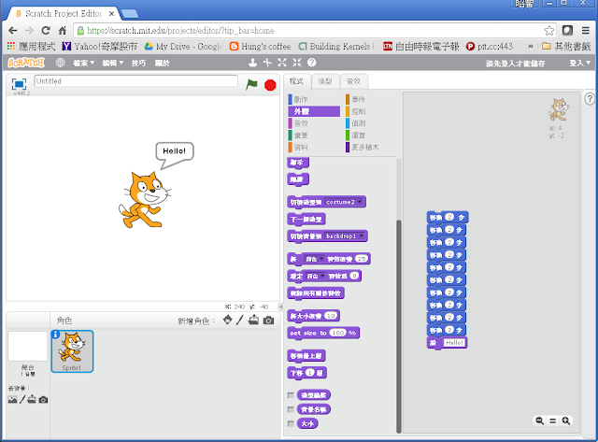
Task: Reload the browser page
Action: [46, 31]
